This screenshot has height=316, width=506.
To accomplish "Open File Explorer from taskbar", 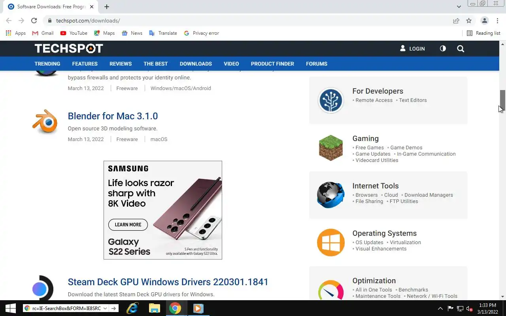I will (x=154, y=308).
